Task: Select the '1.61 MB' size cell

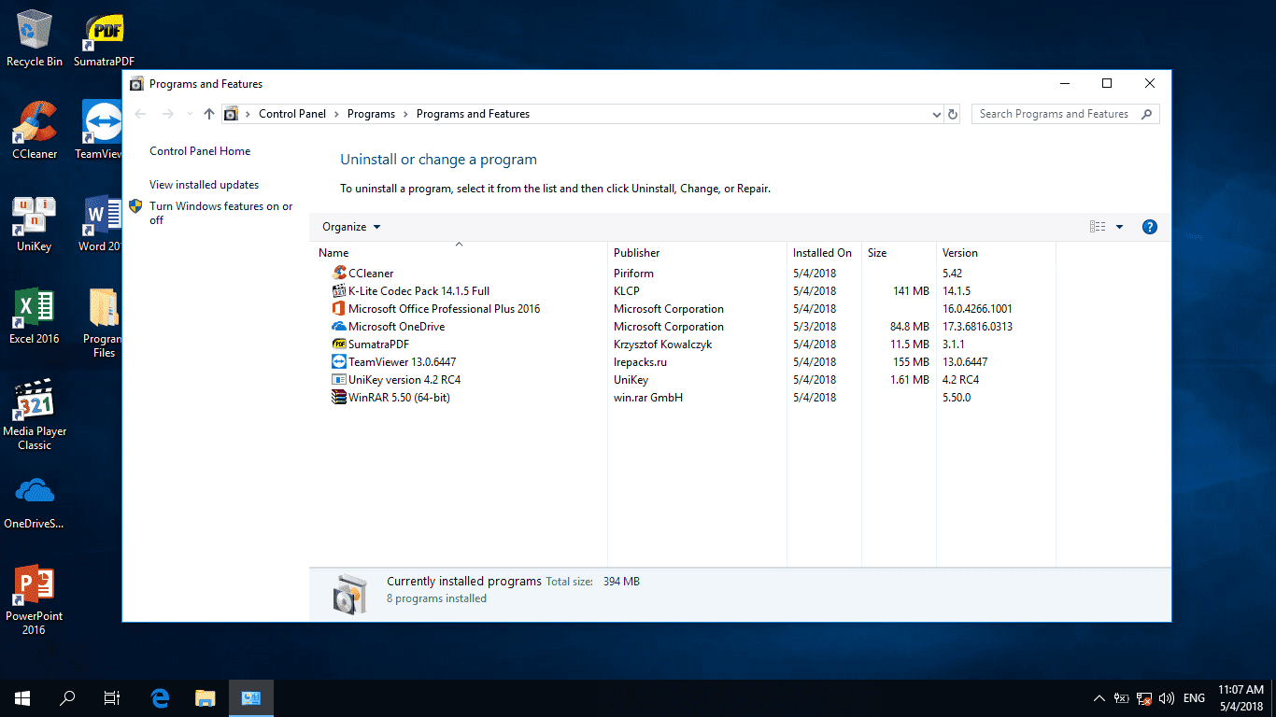Action: point(909,380)
